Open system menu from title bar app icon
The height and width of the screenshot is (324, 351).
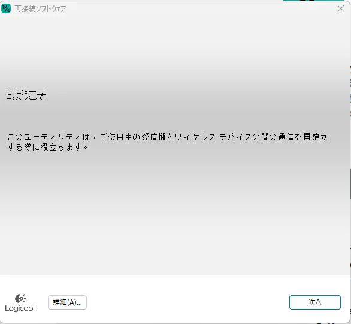6,9
